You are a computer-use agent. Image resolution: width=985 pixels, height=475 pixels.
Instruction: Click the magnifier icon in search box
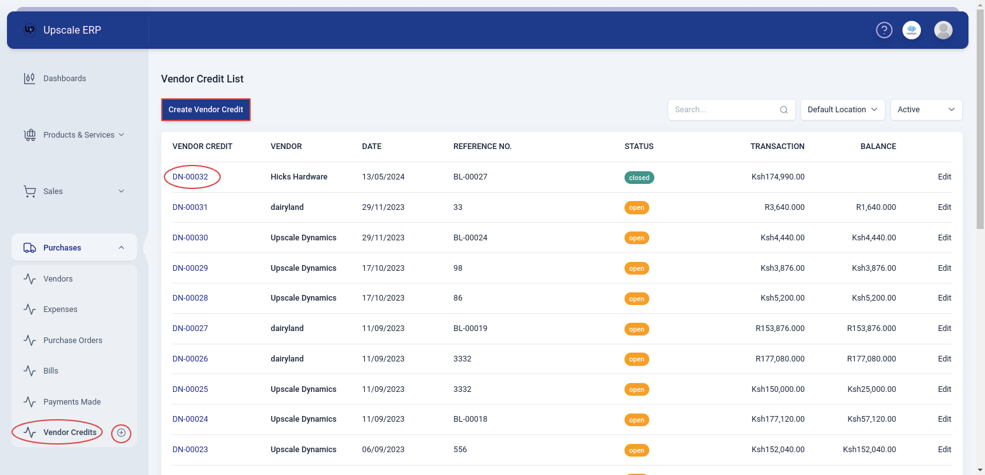[x=784, y=110]
